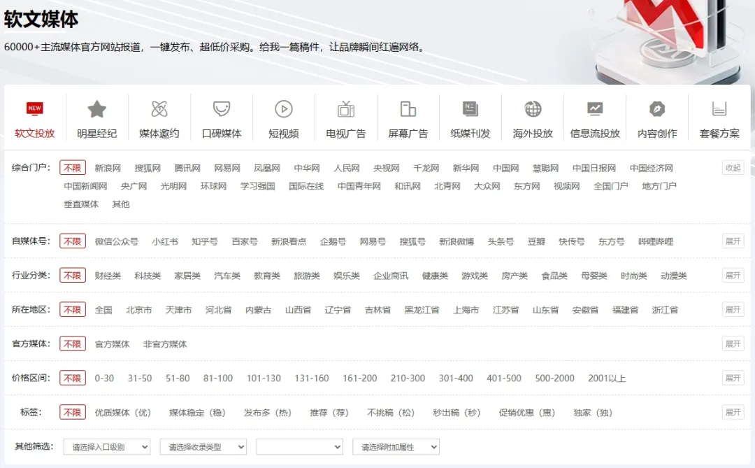Open the 请选择收录类型 dropdown

coord(203,447)
